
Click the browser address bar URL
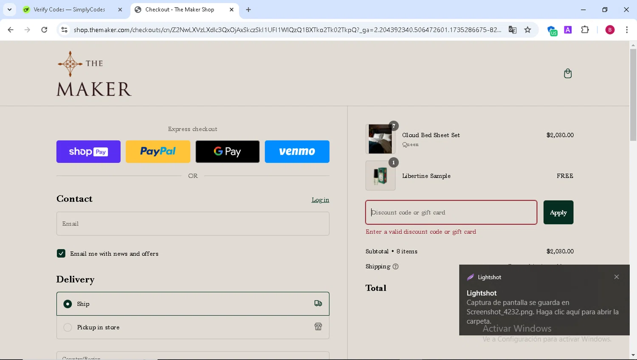point(287,30)
